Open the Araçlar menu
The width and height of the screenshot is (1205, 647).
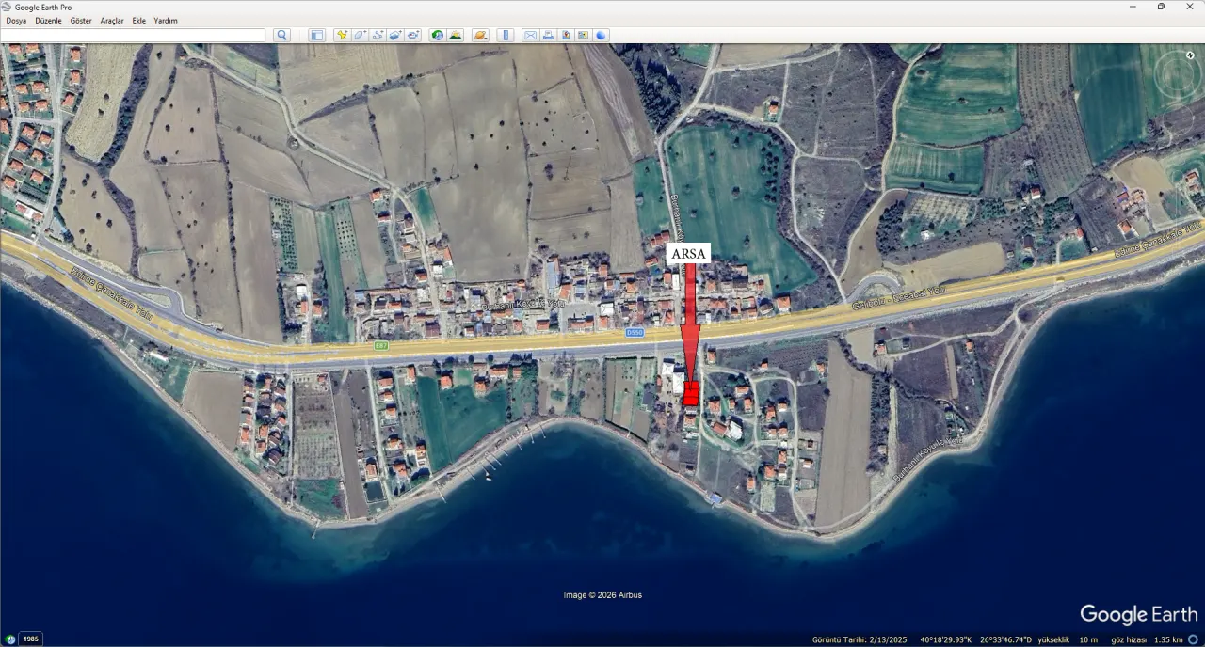point(112,21)
